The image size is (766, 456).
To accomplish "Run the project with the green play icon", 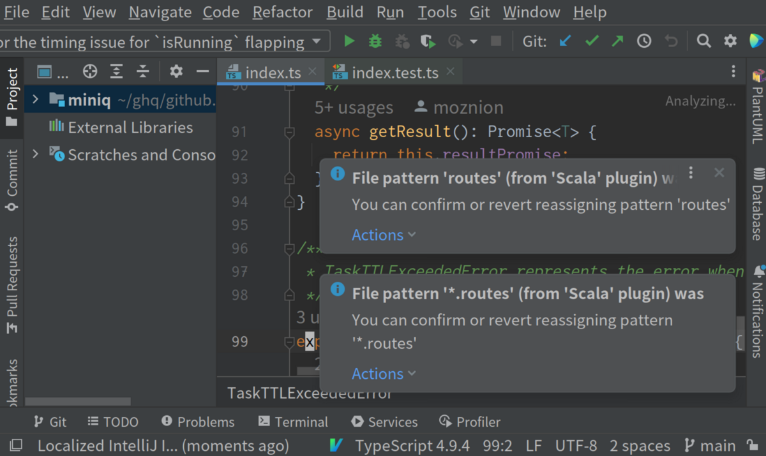I will click(349, 41).
